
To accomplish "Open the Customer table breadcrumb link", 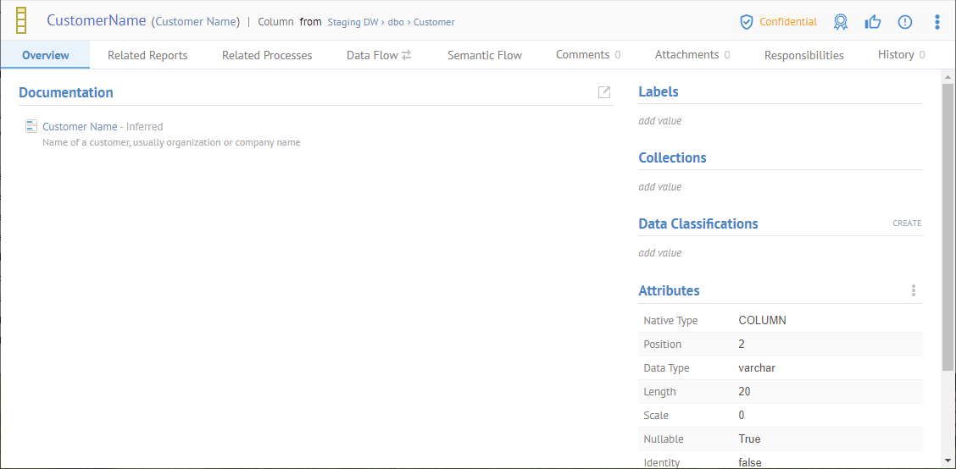I will pyautogui.click(x=434, y=22).
